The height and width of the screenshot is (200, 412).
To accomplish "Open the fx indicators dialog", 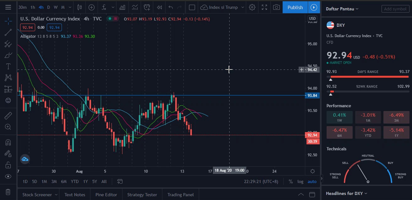I will pos(104,7).
